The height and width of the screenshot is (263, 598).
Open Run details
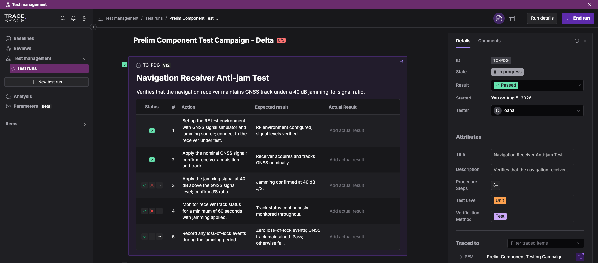pyautogui.click(x=542, y=18)
